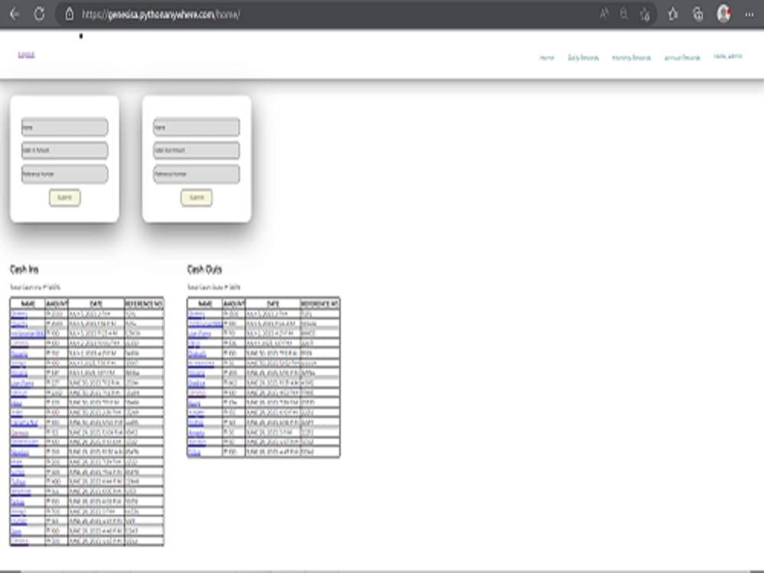The height and width of the screenshot is (573, 764).
Task: Select the AMOUNT header in Cash Ins table
Action: click(57, 303)
